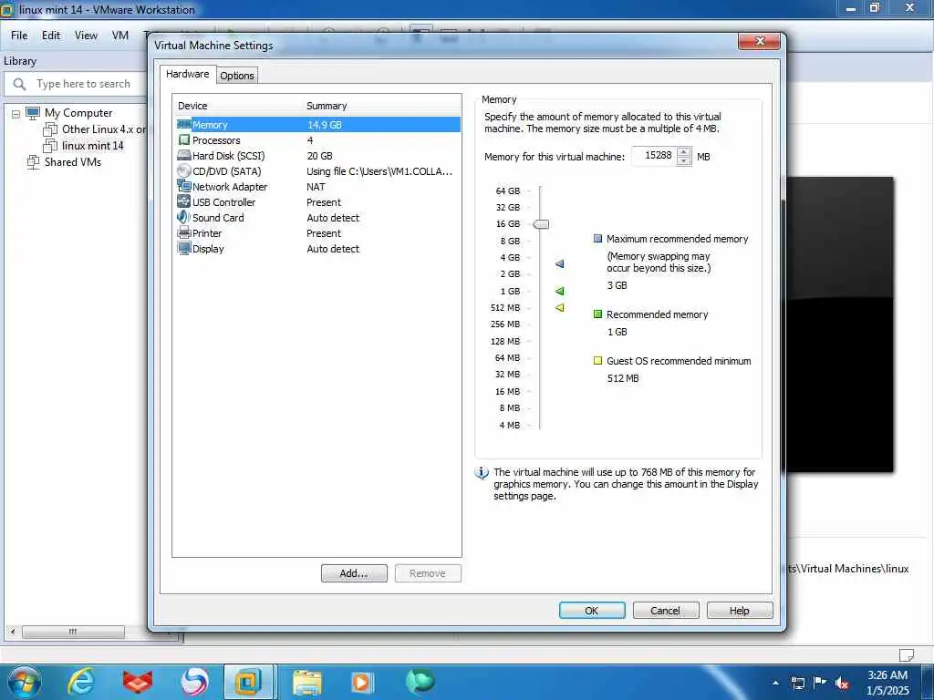The height and width of the screenshot is (700, 934).
Task: Click the My Computer icon in Library
Action: point(33,113)
